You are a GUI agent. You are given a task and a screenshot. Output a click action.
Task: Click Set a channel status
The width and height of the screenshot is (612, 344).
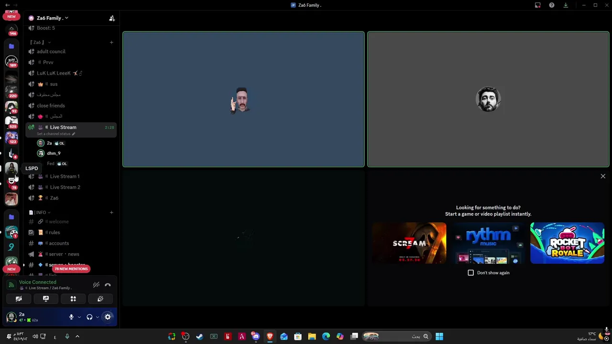[55, 134]
